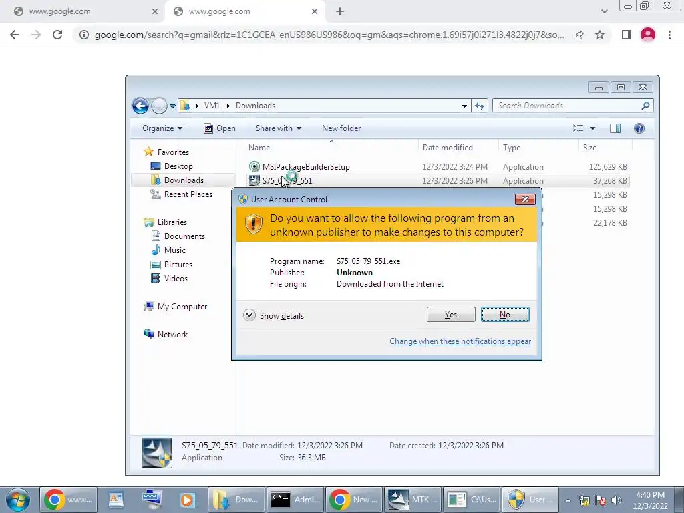Select the S75_05_79_551 file row
The height and width of the screenshot is (513, 684).
(438, 180)
